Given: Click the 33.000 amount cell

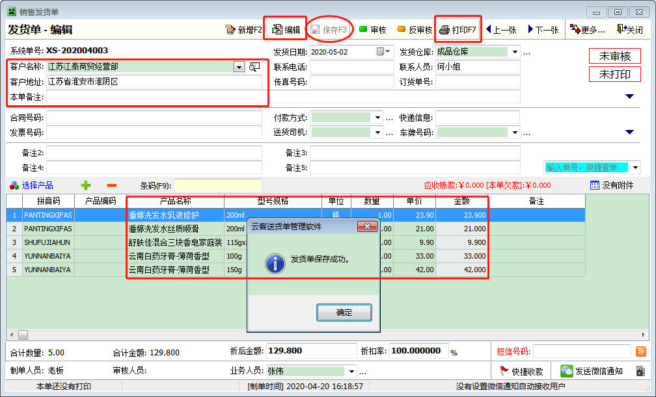Looking at the screenshot, I should (x=462, y=256).
